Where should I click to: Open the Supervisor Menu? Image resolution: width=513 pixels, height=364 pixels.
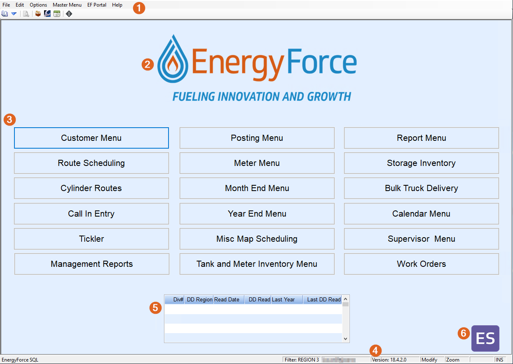click(422, 239)
